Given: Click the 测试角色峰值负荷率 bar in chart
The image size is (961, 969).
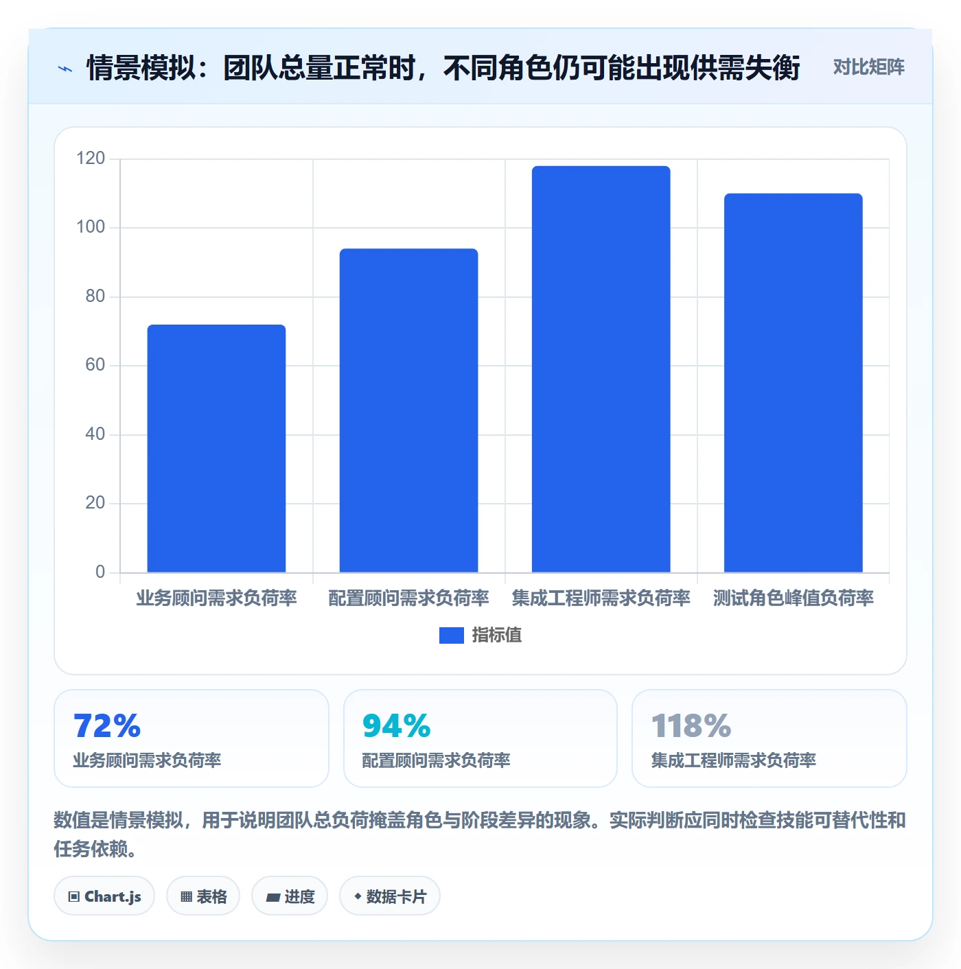Looking at the screenshot, I should click(x=793, y=383).
